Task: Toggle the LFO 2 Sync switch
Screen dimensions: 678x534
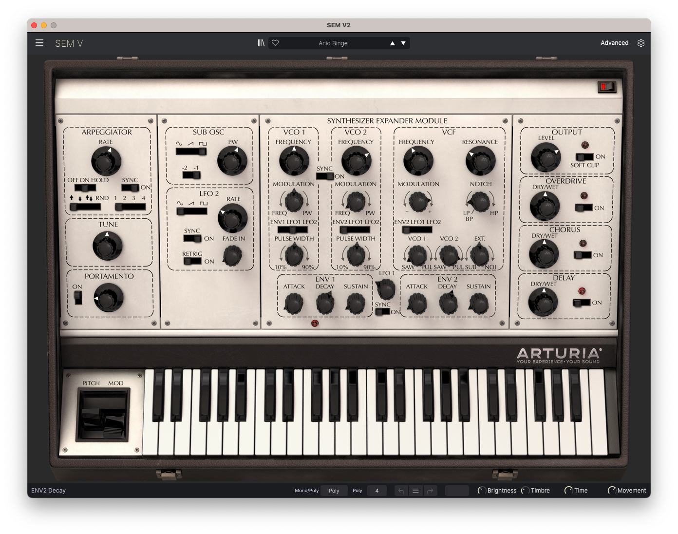Action: [192, 238]
